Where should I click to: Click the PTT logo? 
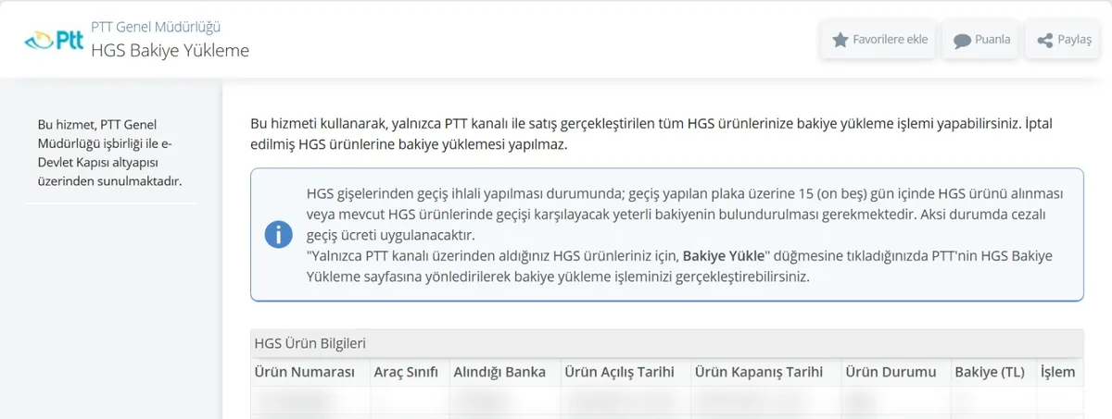tap(54, 40)
